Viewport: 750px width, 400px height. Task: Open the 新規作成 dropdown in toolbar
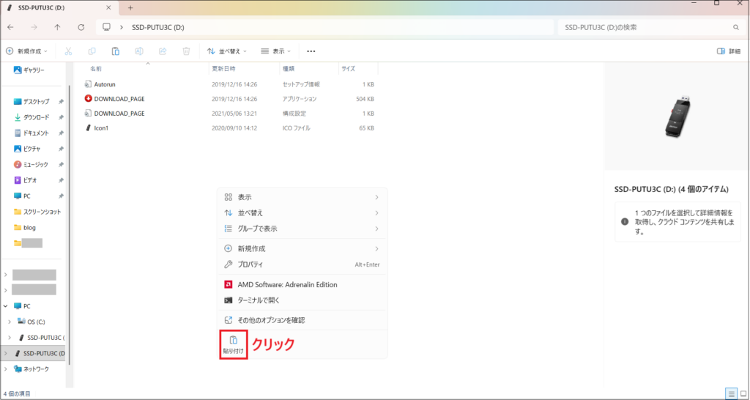[x=26, y=51]
